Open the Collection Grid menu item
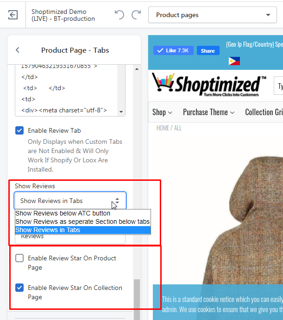 click(x=264, y=112)
